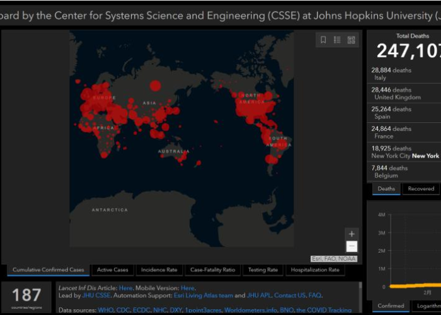Open the DXY data source link

click(x=176, y=310)
